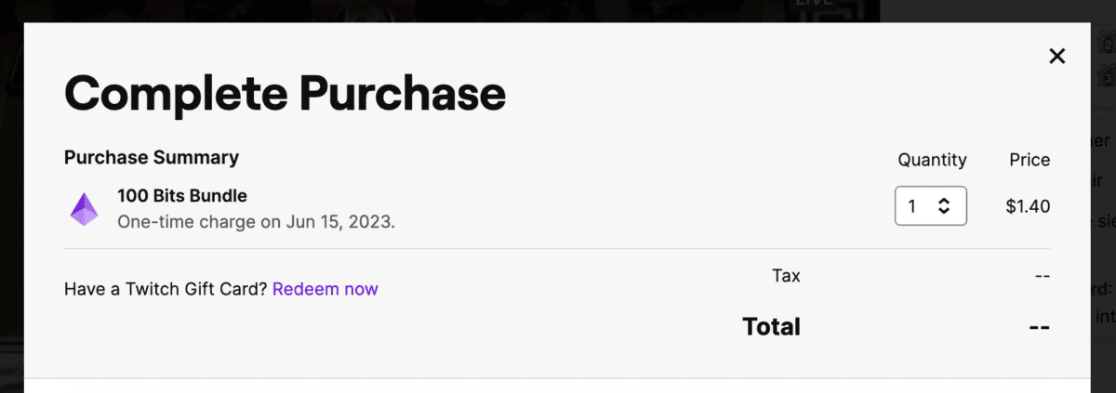Click the Complete Purchase heading
This screenshot has width=1116, height=393.
[285, 93]
